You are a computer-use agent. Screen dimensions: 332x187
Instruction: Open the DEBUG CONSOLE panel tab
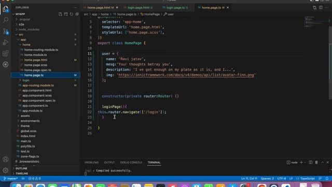click(x=131, y=163)
